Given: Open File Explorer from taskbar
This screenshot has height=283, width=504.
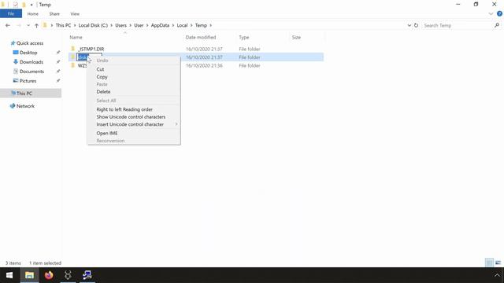Looking at the screenshot, I should 29,275.
